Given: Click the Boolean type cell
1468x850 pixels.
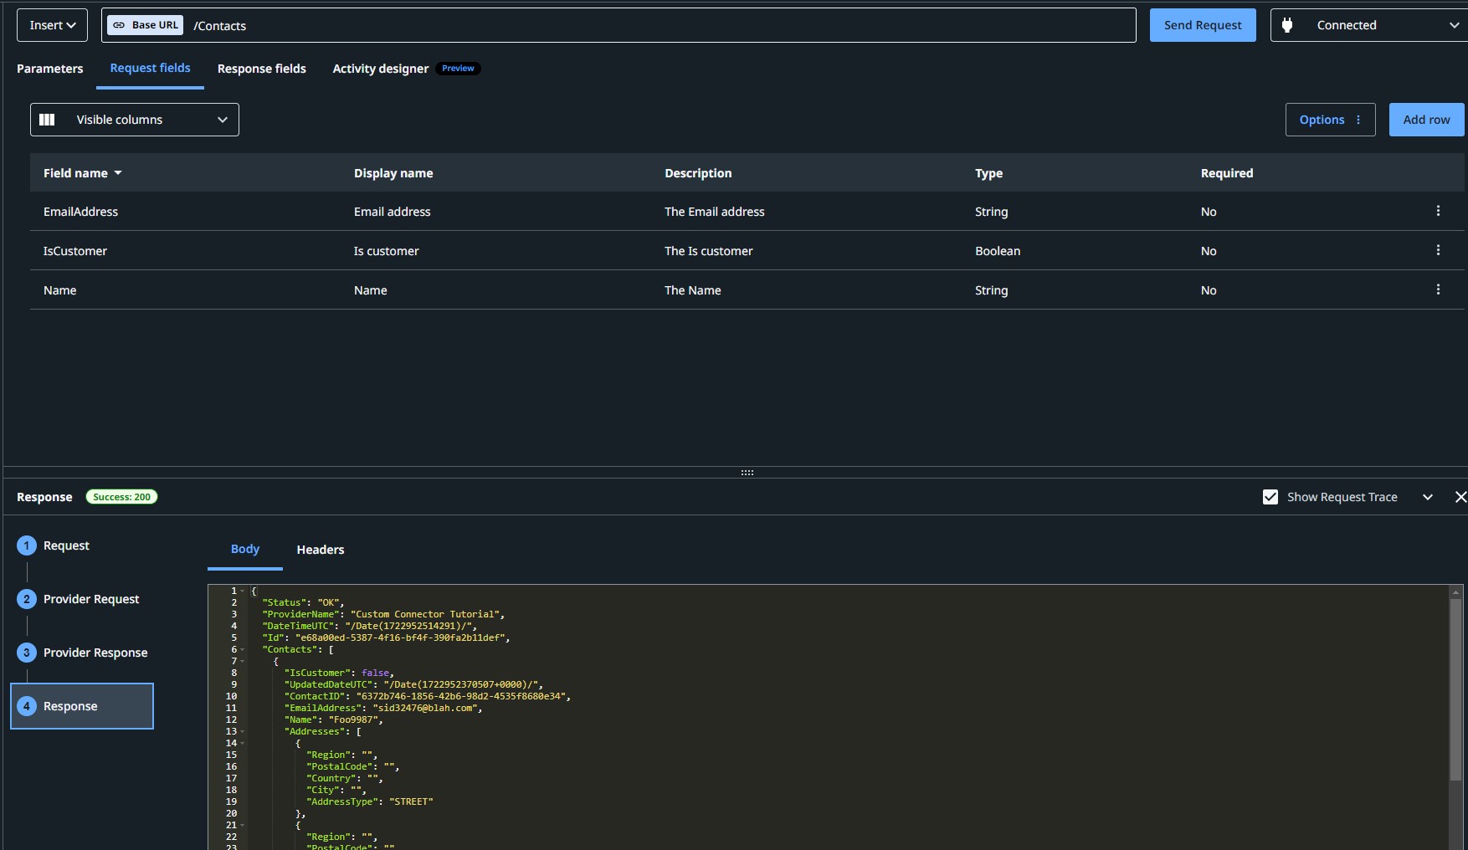Looking at the screenshot, I should click(998, 251).
